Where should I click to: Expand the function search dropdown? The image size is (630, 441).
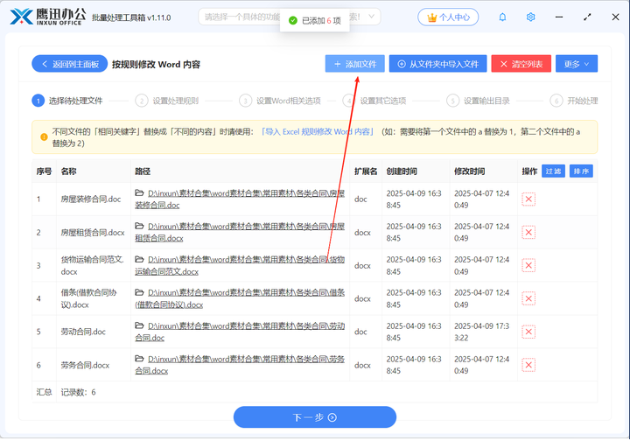(372, 17)
